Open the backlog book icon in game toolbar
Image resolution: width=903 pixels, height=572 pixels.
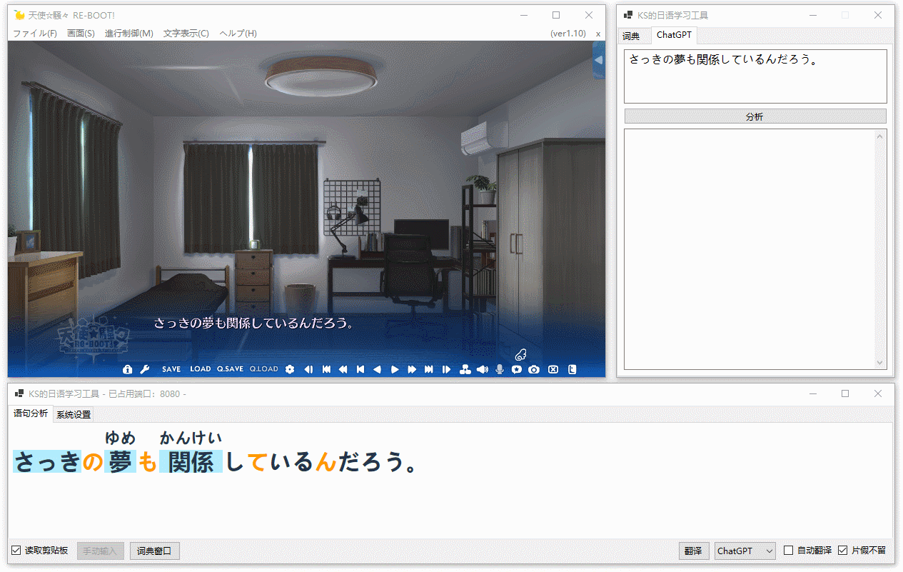[572, 369]
